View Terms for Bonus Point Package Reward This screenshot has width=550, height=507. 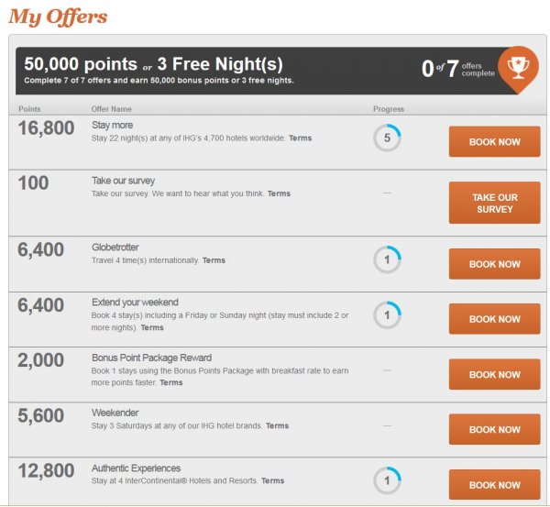[x=171, y=382]
